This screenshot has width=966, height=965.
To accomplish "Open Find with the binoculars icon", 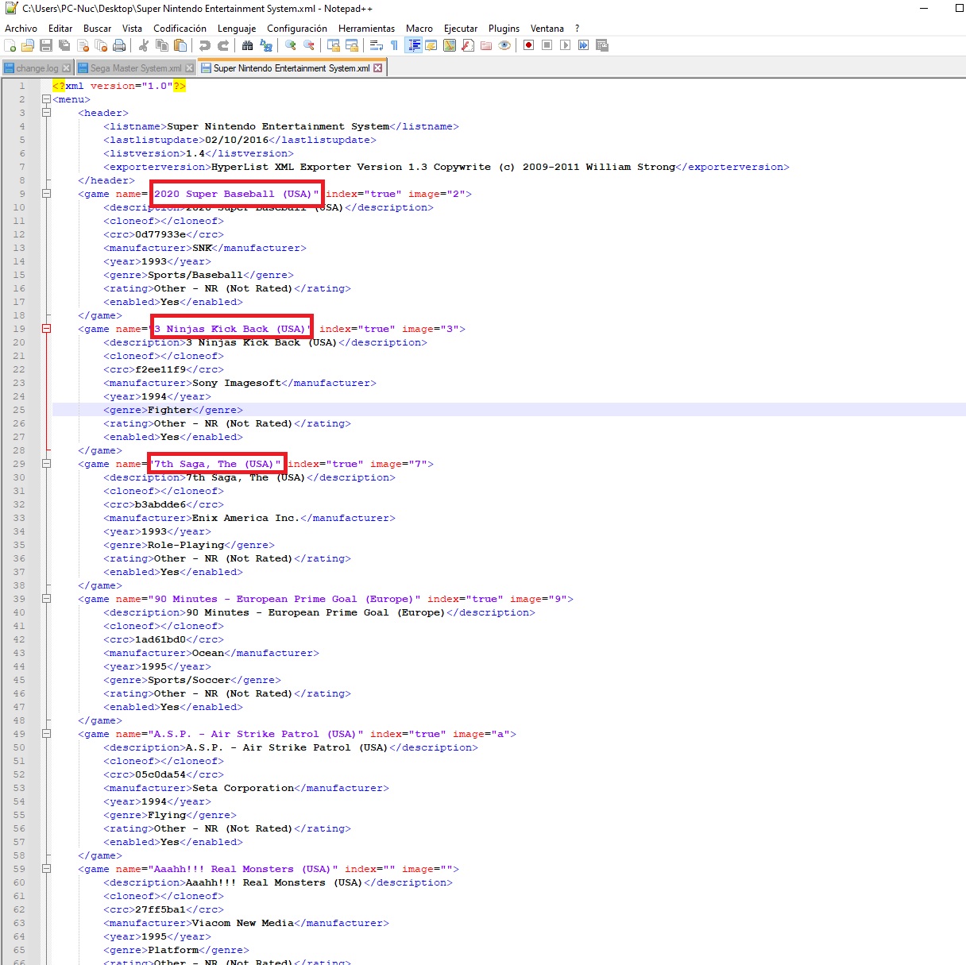I will point(248,45).
